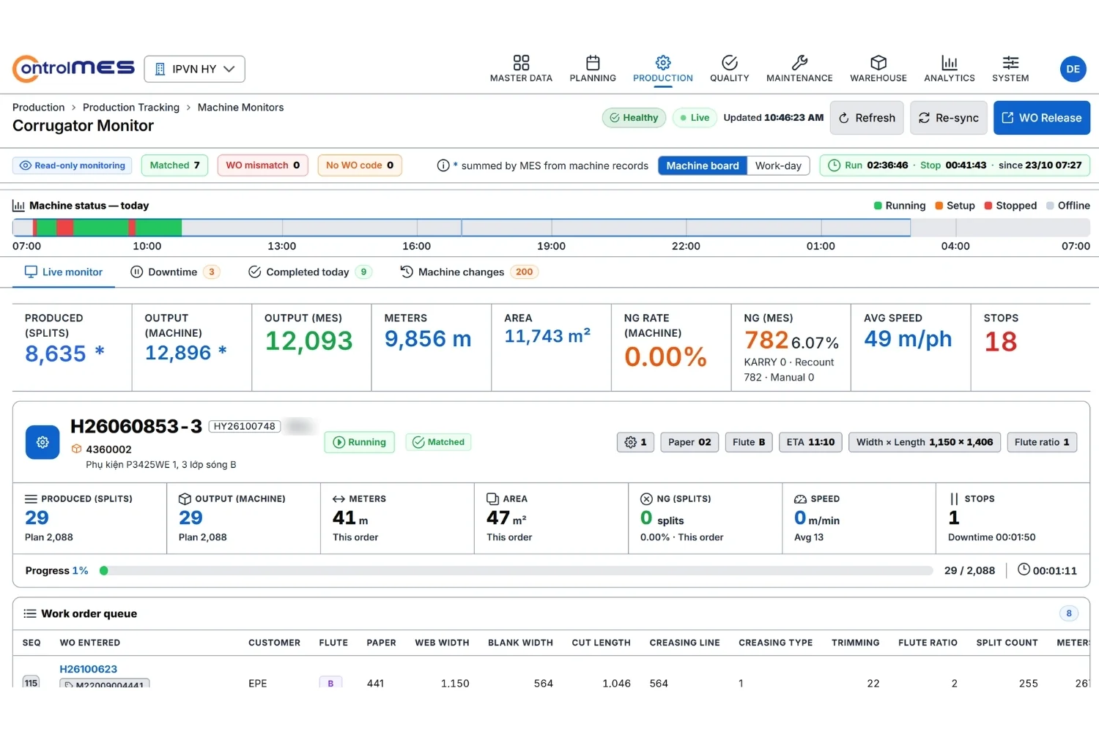Switch to Work-day view
1099x732 pixels.
(x=778, y=165)
